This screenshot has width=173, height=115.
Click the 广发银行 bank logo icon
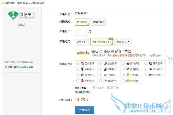[x=151, y=69]
